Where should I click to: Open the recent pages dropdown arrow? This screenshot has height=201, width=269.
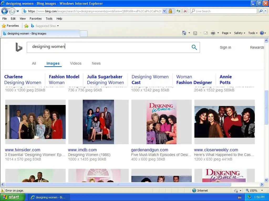[18, 11]
